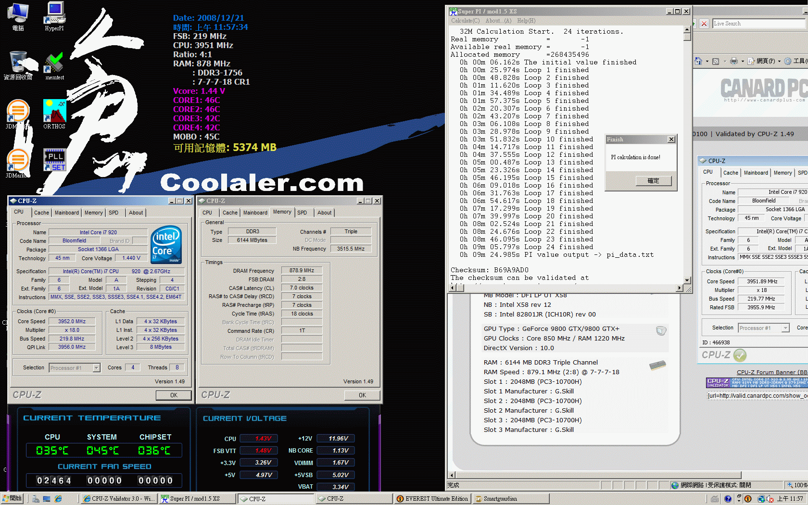Open CPU-Z Forum Banner link
Viewport: 808px width, 505px height.
coord(772,372)
